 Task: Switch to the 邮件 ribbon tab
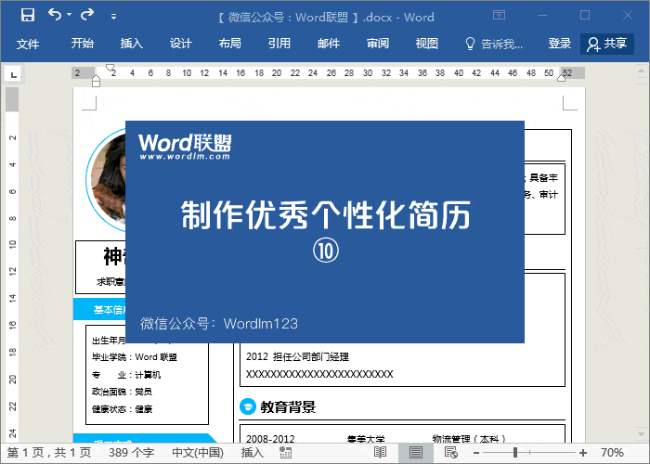coord(329,44)
